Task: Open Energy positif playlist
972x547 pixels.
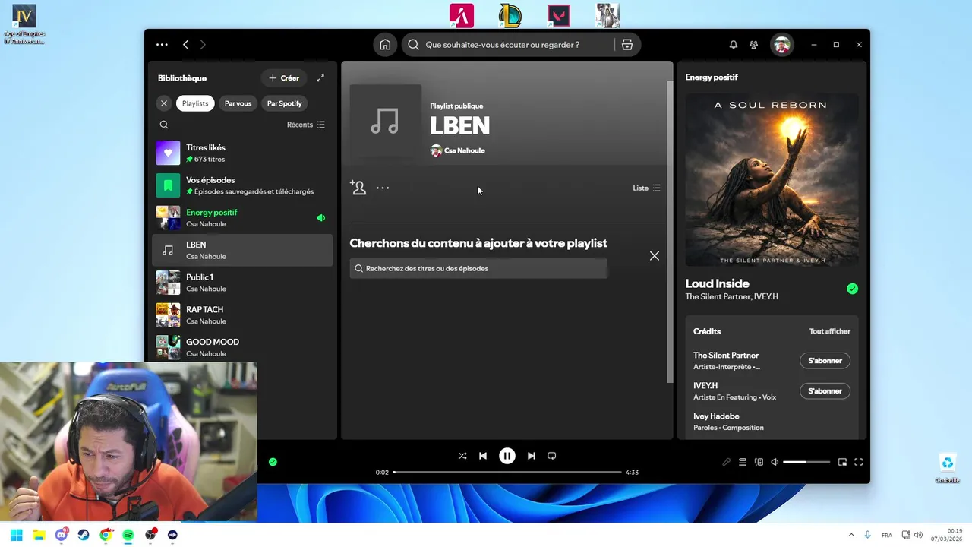Action: pyautogui.click(x=243, y=218)
